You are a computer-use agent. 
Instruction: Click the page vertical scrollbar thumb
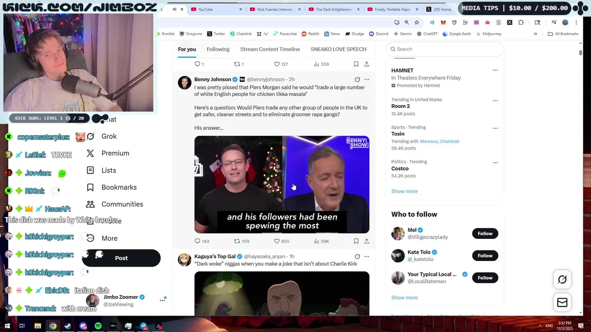[581, 52]
